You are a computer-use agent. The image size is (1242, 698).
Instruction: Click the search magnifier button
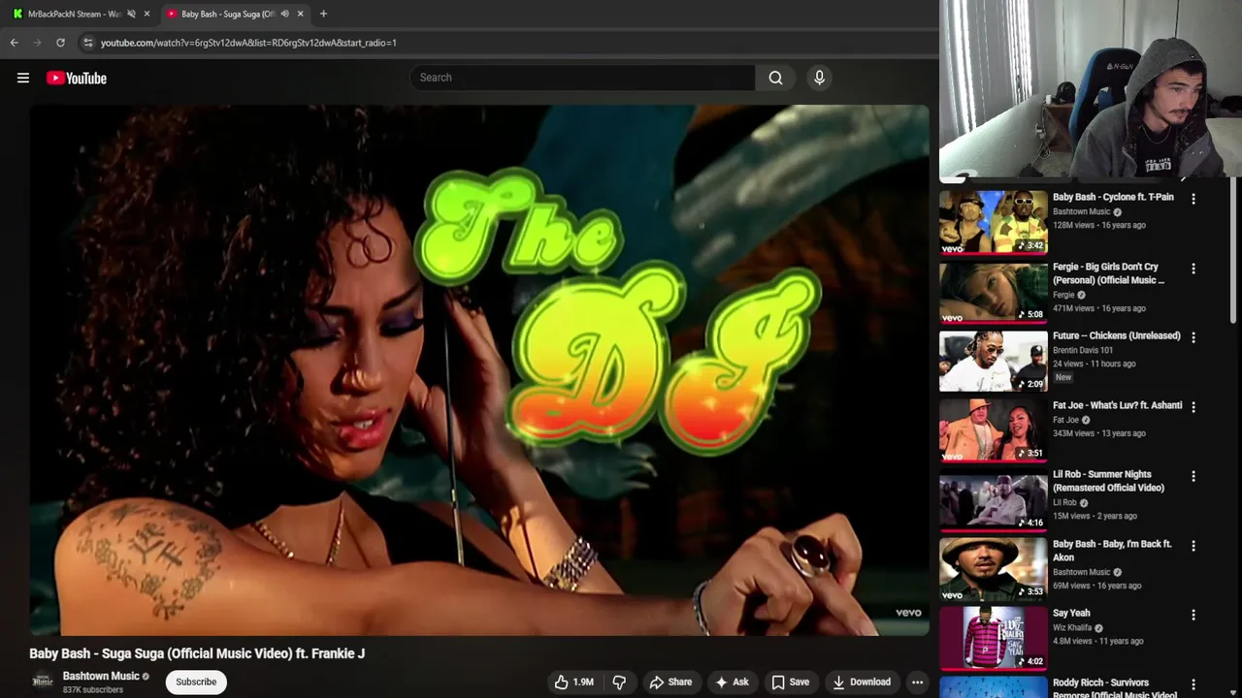point(775,78)
